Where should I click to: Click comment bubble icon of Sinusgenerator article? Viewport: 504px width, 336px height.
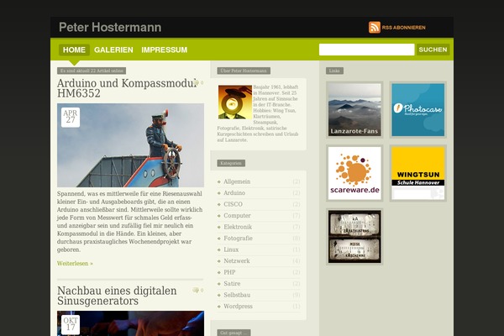point(196,290)
